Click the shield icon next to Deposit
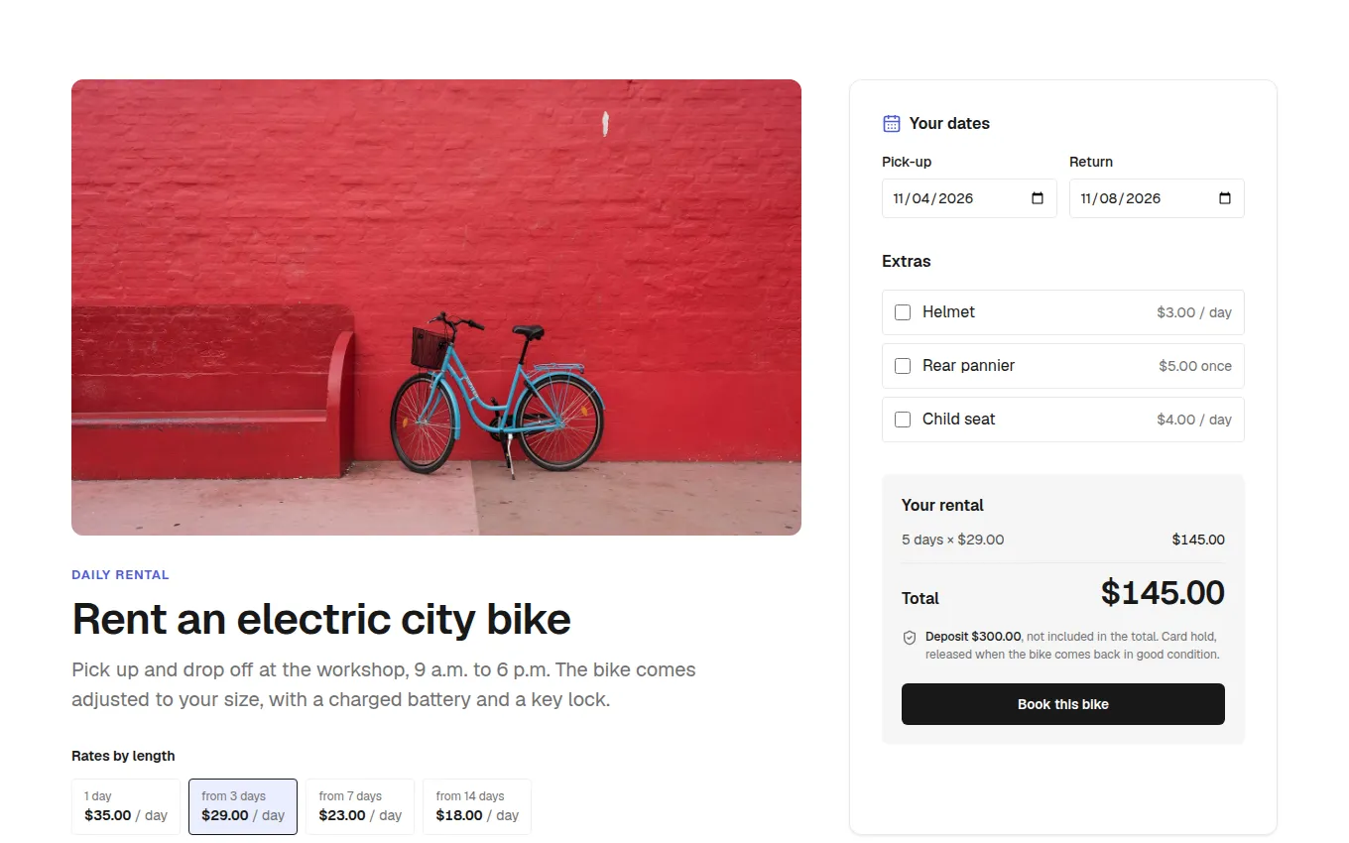Image resolution: width=1349 pixels, height=843 pixels. click(x=910, y=638)
